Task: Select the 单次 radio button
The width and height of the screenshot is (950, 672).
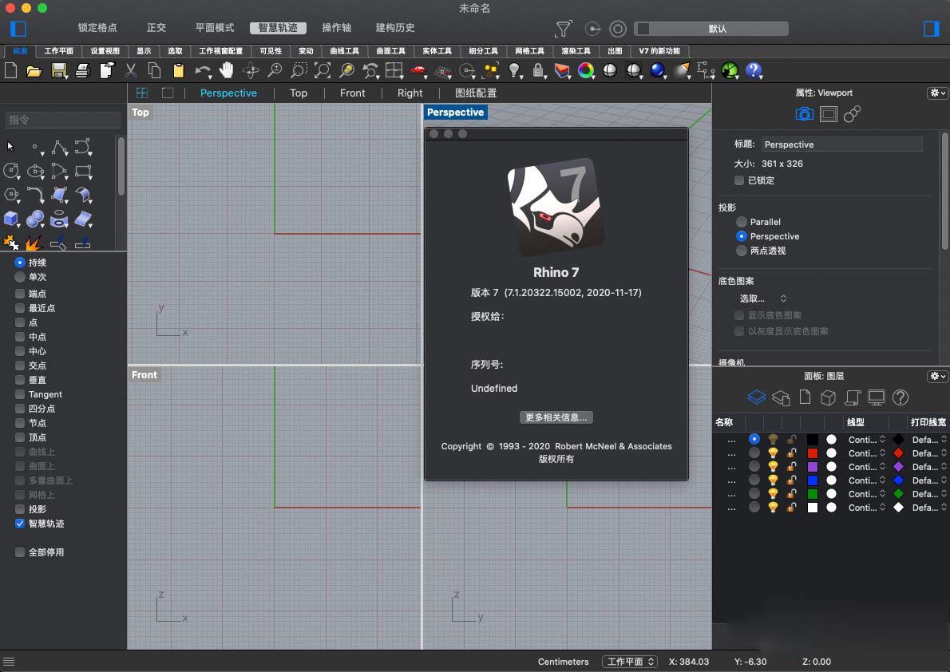Action: coord(20,277)
